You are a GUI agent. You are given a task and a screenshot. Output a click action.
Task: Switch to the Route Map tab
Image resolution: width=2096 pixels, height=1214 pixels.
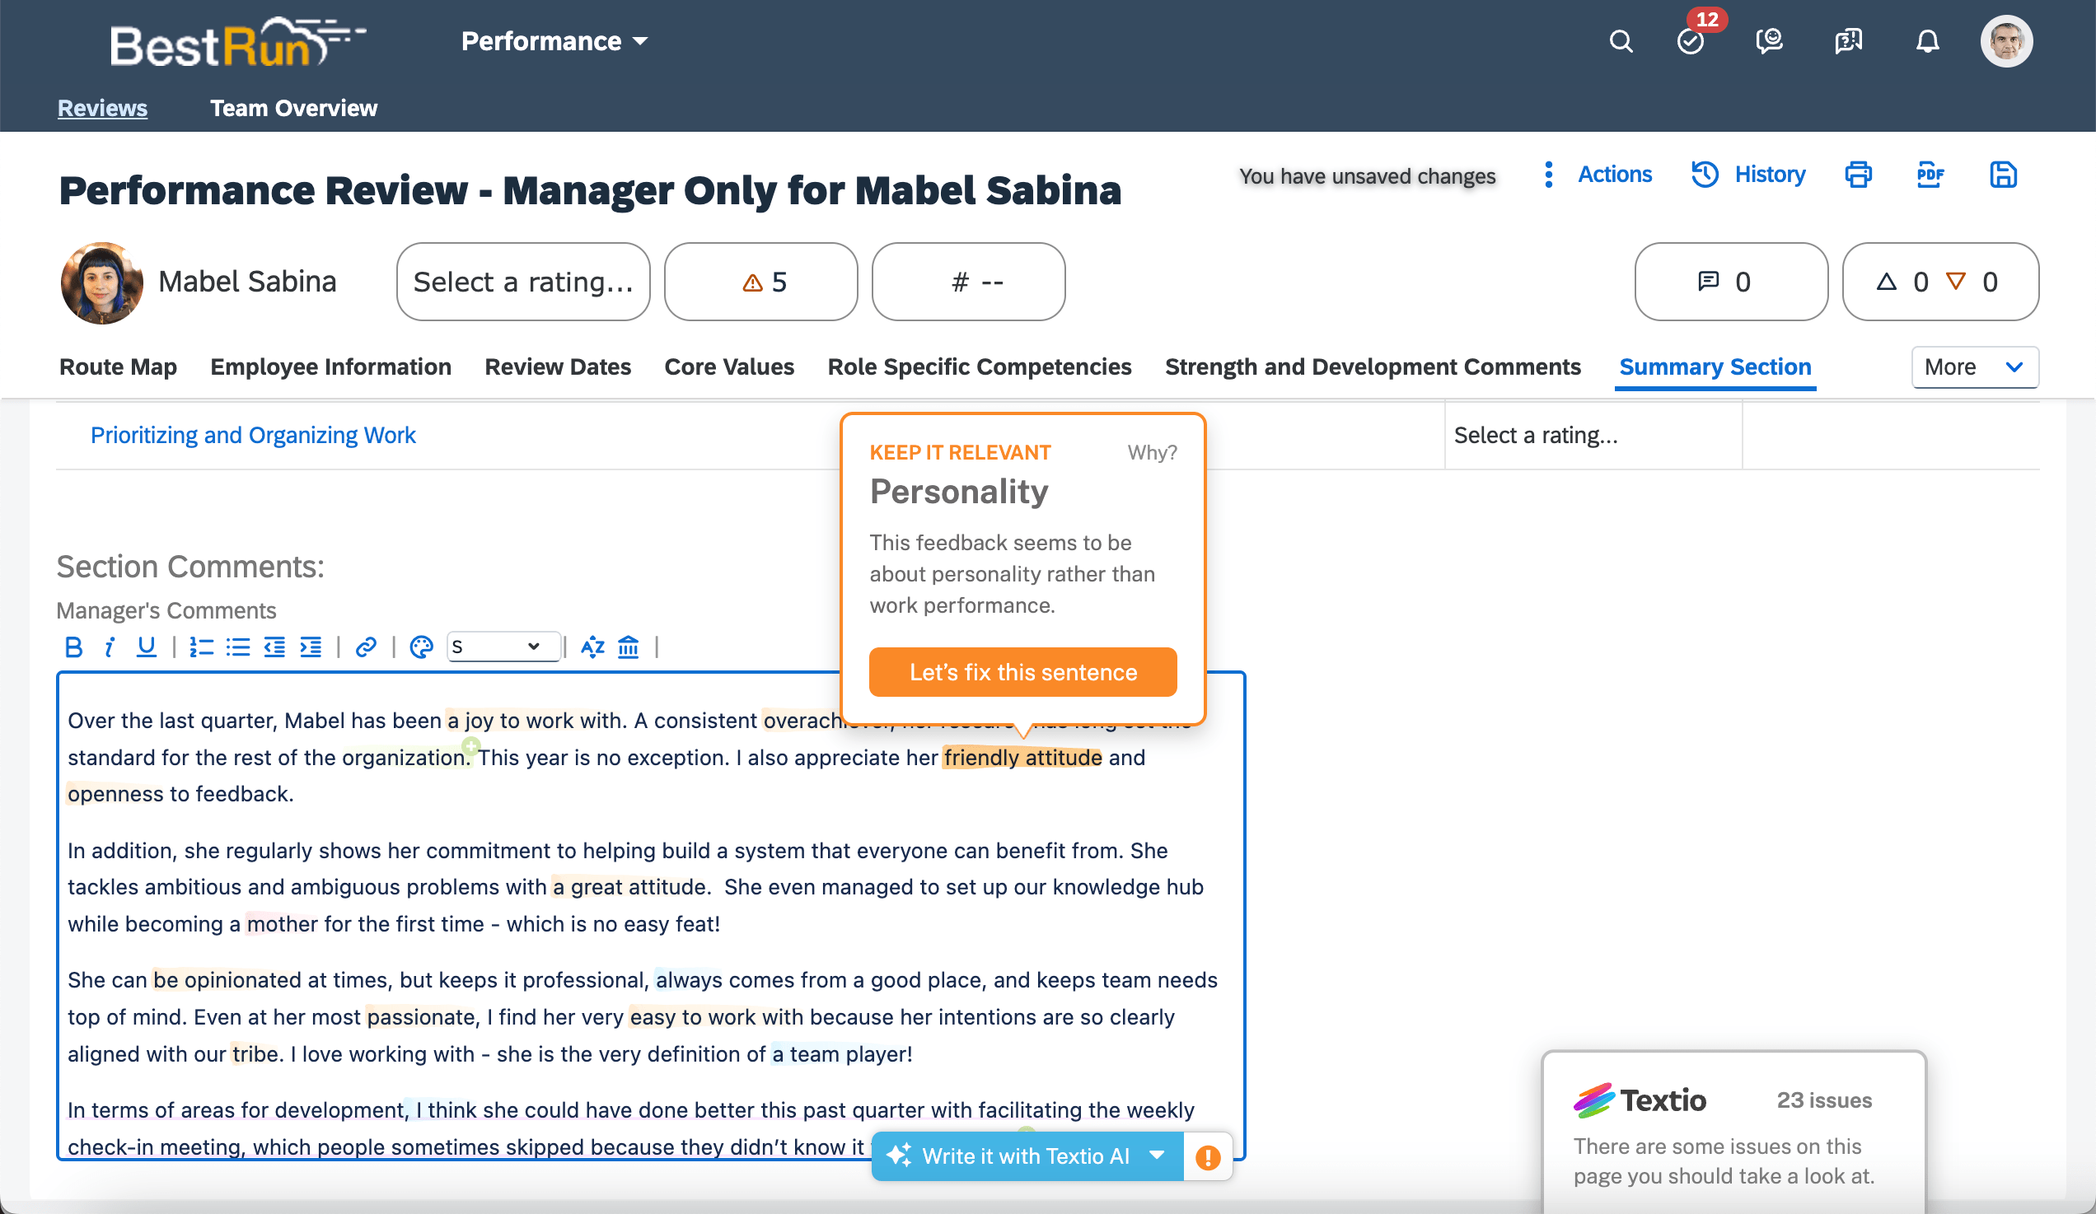(x=117, y=366)
